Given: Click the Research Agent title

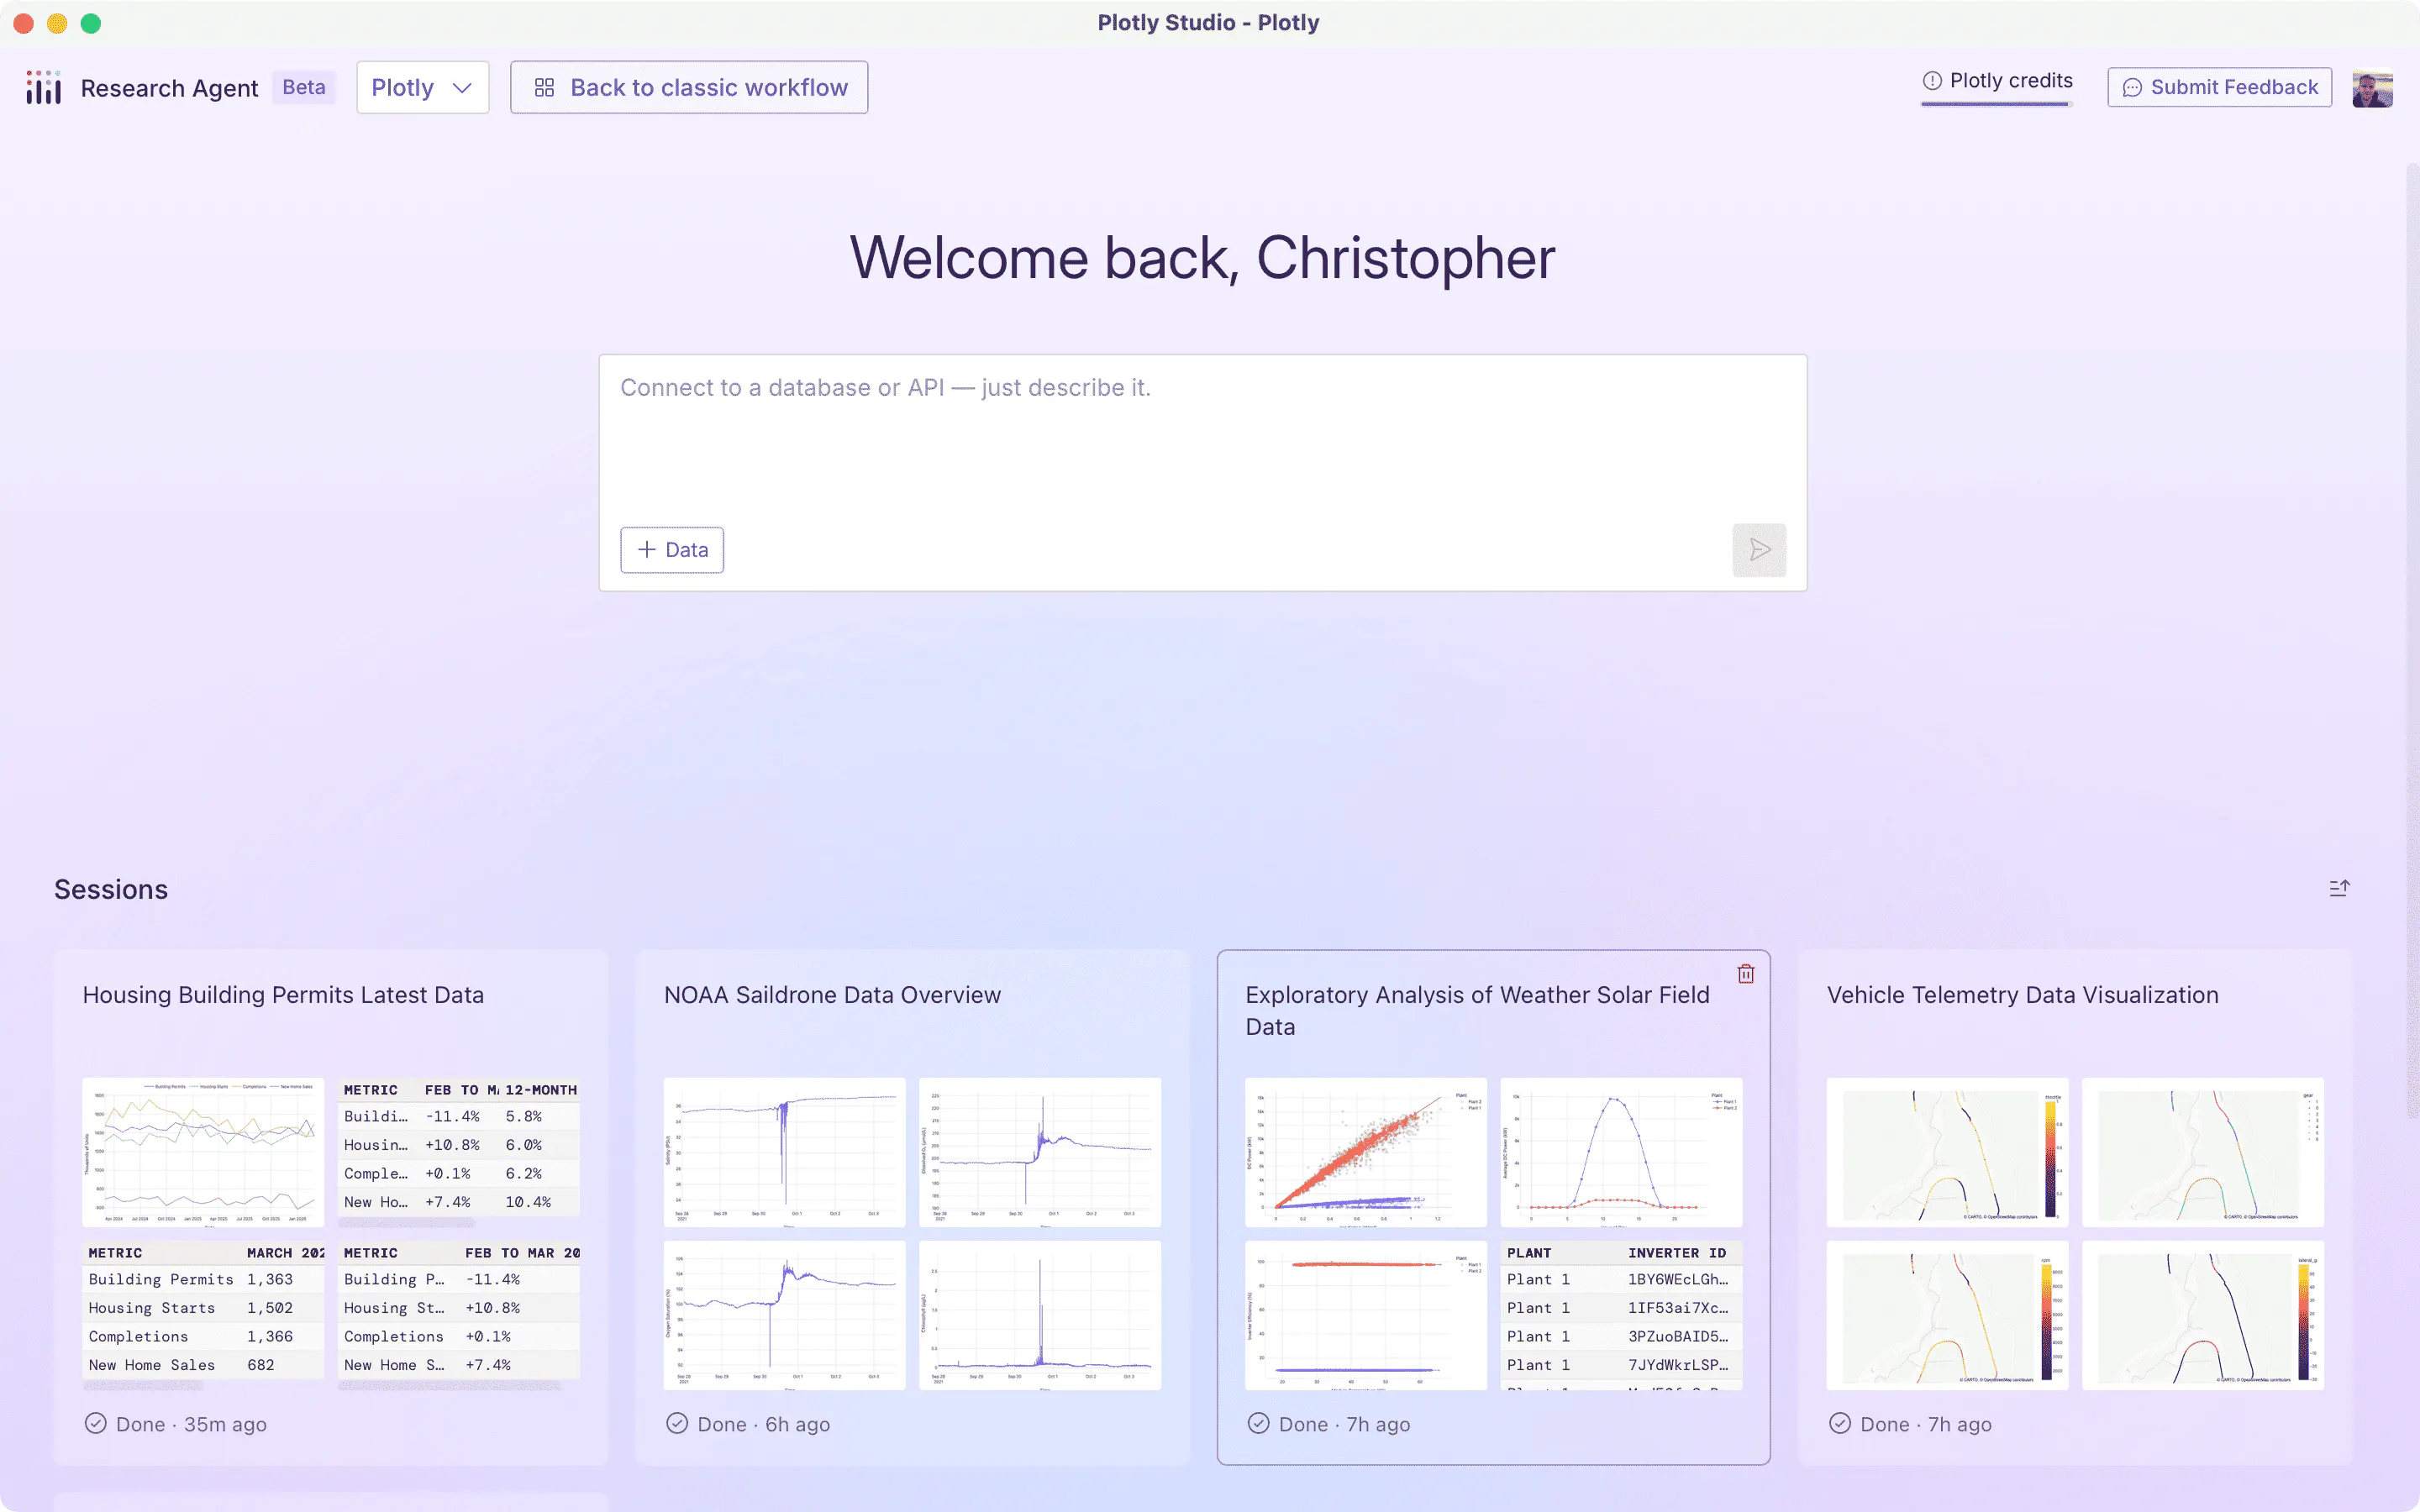Looking at the screenshot, I should pyautogui.click(x=169, y=88).
